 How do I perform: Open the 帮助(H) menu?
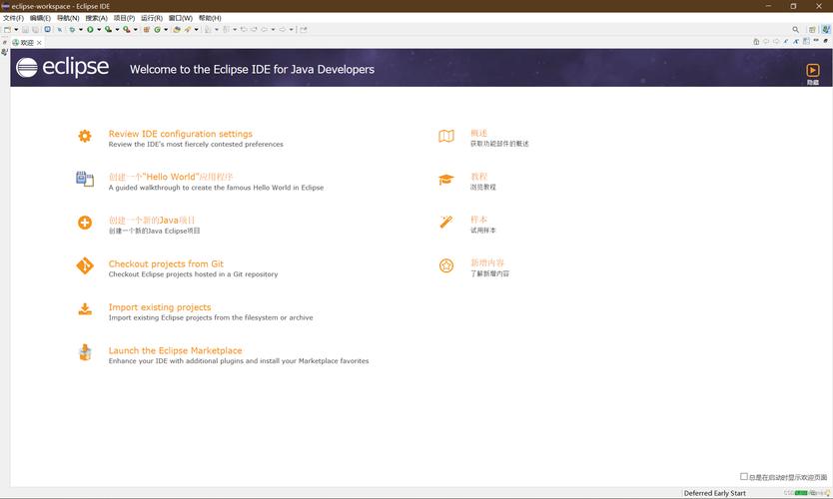(x=210, y=18)
